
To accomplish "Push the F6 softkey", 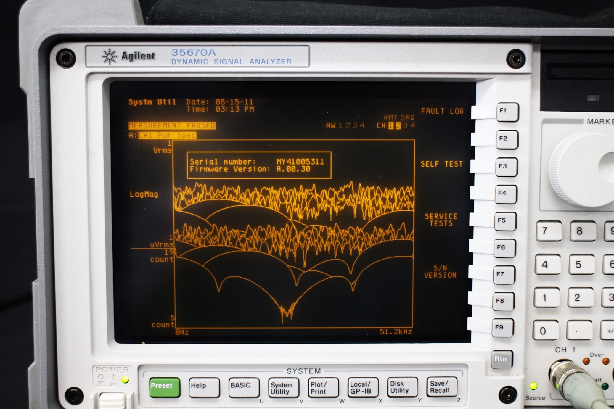I will (505, 249).
